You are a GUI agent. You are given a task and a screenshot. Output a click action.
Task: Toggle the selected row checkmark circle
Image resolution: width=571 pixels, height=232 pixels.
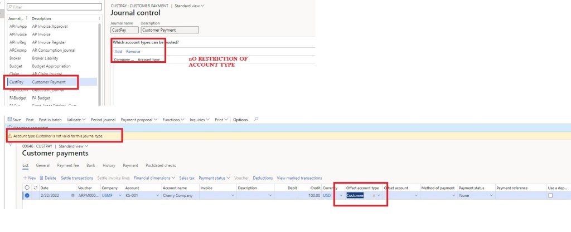[x=27, y=195]
